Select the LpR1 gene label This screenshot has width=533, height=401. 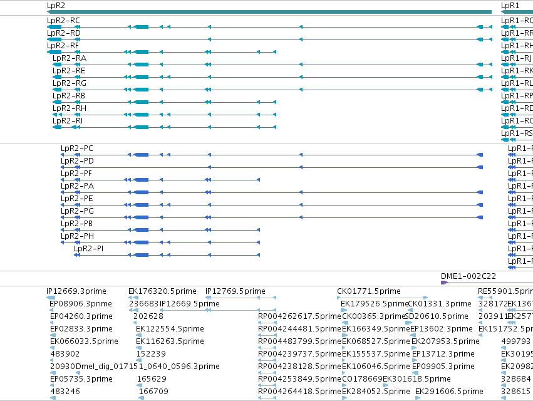[510, 6]
